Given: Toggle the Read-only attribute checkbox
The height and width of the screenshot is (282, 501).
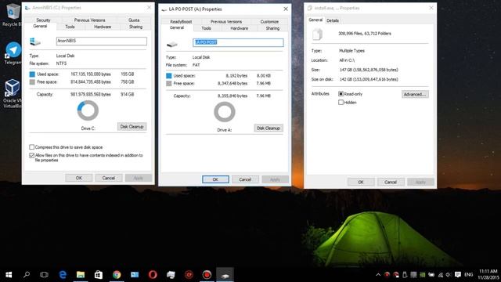Looking at the screenshot, I should (341, 94).
